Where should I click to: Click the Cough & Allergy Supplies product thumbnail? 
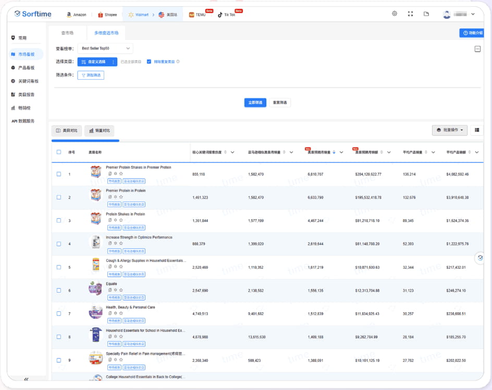click(96, 265)
